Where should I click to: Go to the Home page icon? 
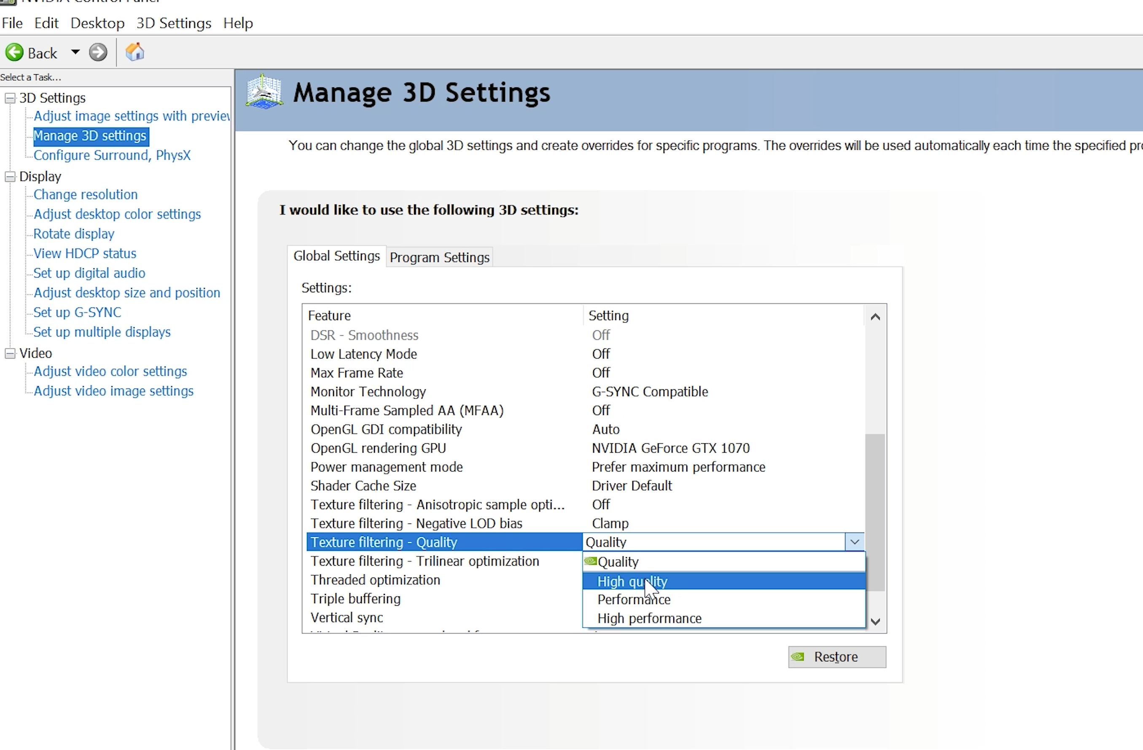(135, 52)
